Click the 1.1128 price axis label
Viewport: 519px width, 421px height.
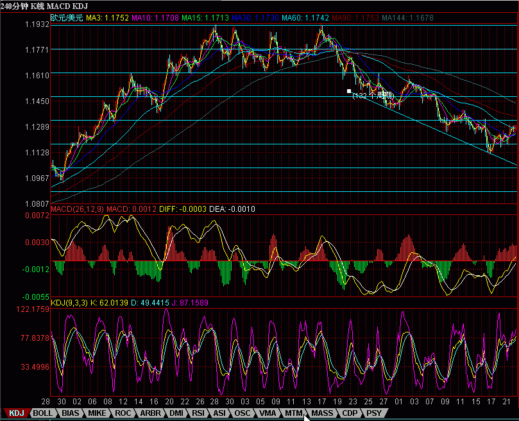click(x=37, y=152)
